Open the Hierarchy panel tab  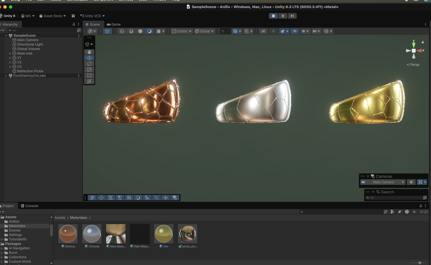coord(9,24)
